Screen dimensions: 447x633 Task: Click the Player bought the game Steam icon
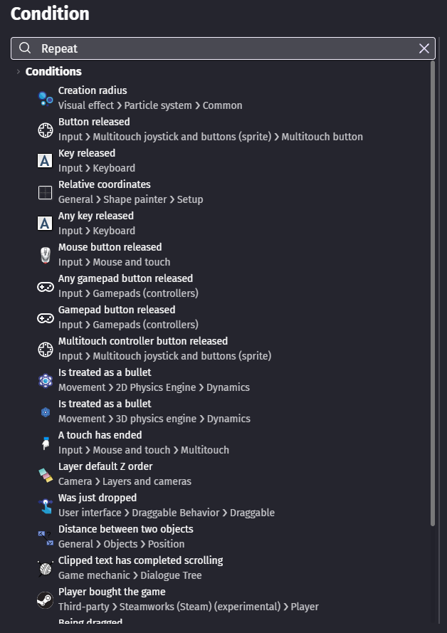45,600
